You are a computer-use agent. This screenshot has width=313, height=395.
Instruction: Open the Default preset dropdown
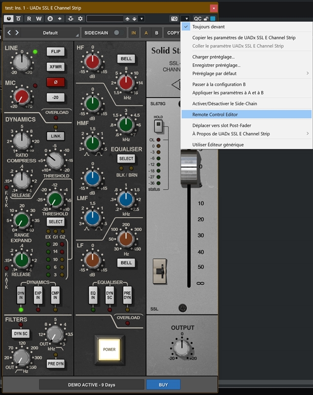click(50, 33)
